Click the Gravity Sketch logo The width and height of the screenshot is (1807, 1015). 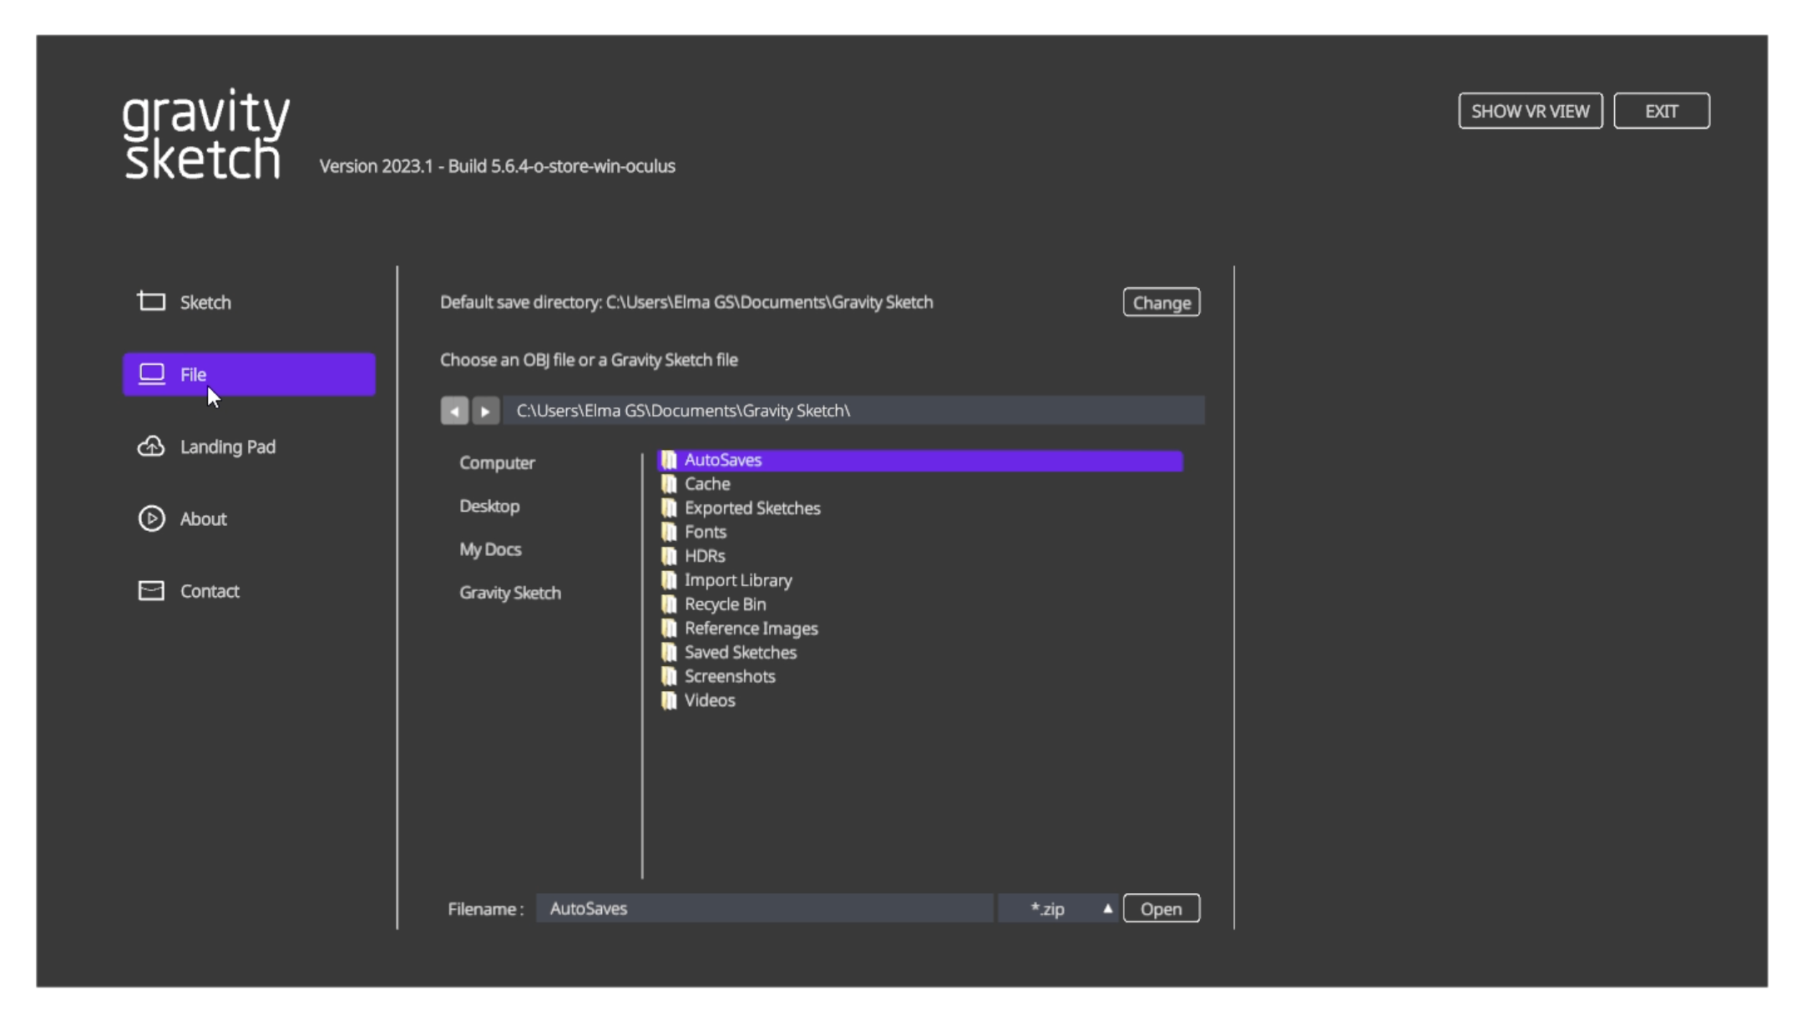click(x=206, y=134)
